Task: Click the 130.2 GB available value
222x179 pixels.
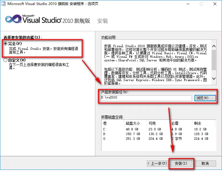Action: click(x=156, y=134)
